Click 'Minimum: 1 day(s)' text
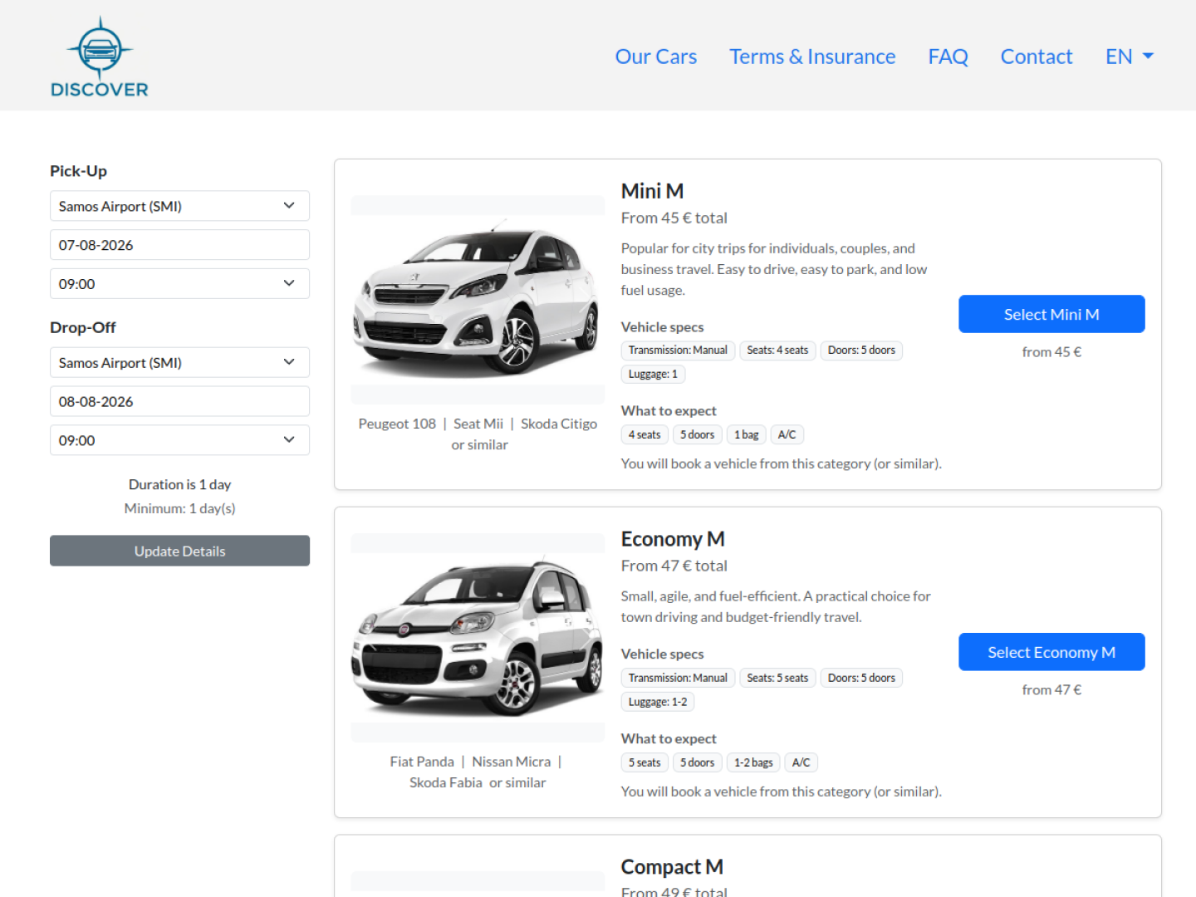This screenshot has height=897, width=1196. point(179,508)
